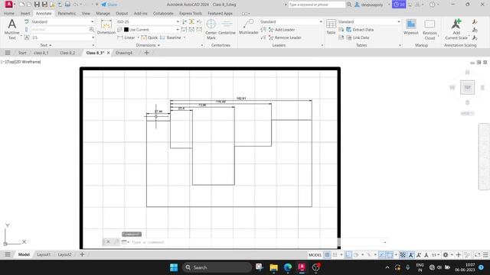Click the Multileader tool
Image resolution: width=490 pixels, height=275 pixels.
pos(248,27)
